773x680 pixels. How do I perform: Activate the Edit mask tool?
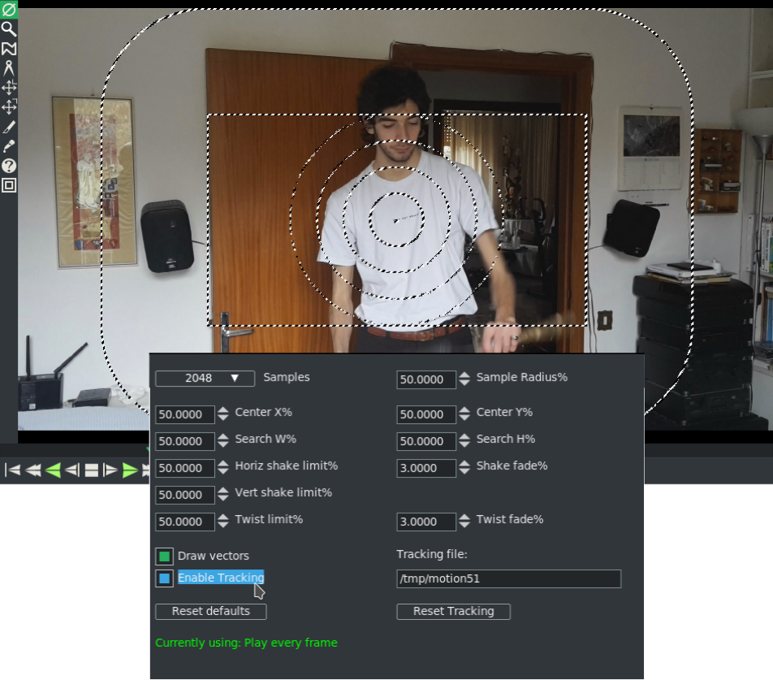pyautogui.click(x=9, y=49)
